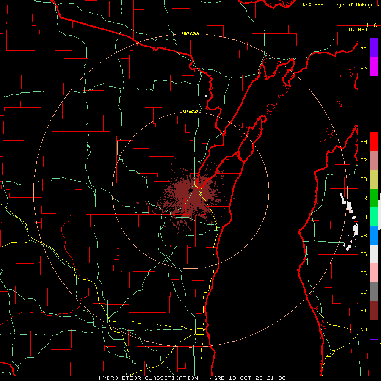Select the salmon GR legend swatch
Image resolution: width=381 pixels, height=381 pixels.
tap(374, 160)
